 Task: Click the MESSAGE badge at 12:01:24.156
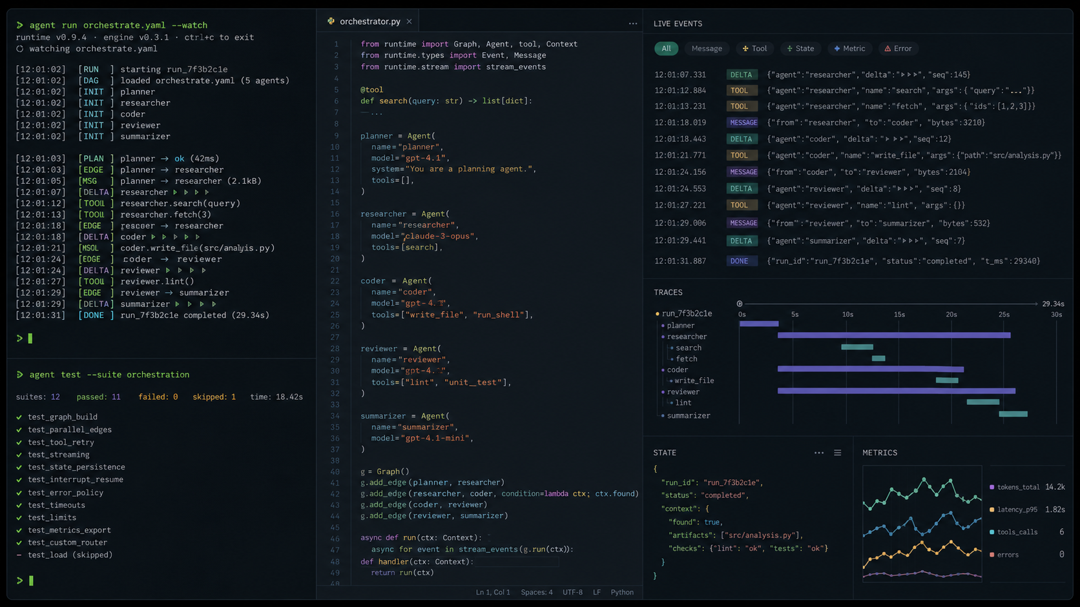tap(743, 172)
